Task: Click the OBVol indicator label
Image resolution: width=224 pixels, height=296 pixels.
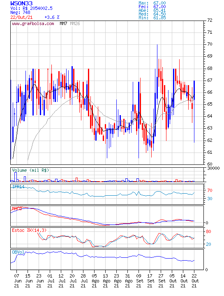Action: coord(18,252)
